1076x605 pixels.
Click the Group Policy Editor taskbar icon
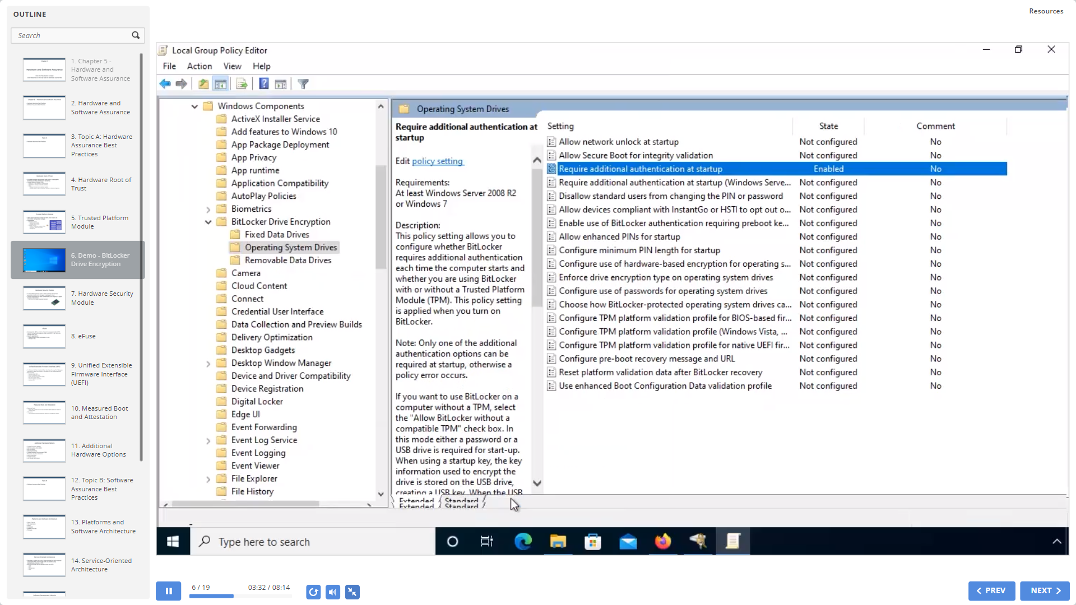coord(733,542)
